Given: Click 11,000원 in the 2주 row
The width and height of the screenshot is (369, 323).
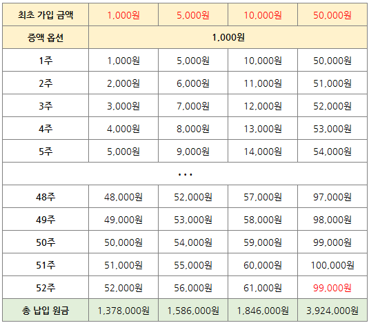Looking at the screenshot, I should [263, 83].
